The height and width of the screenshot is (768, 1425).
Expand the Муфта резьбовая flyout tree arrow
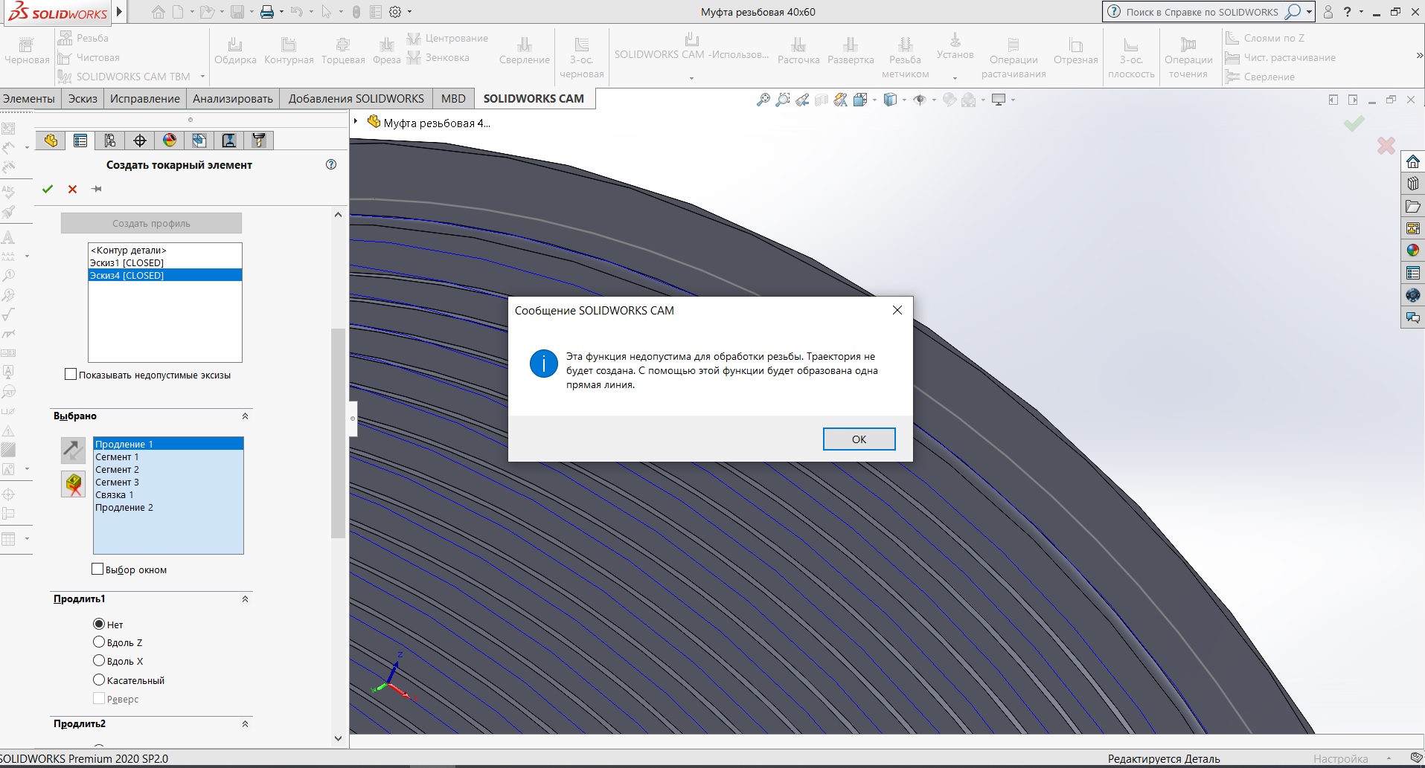356,122
